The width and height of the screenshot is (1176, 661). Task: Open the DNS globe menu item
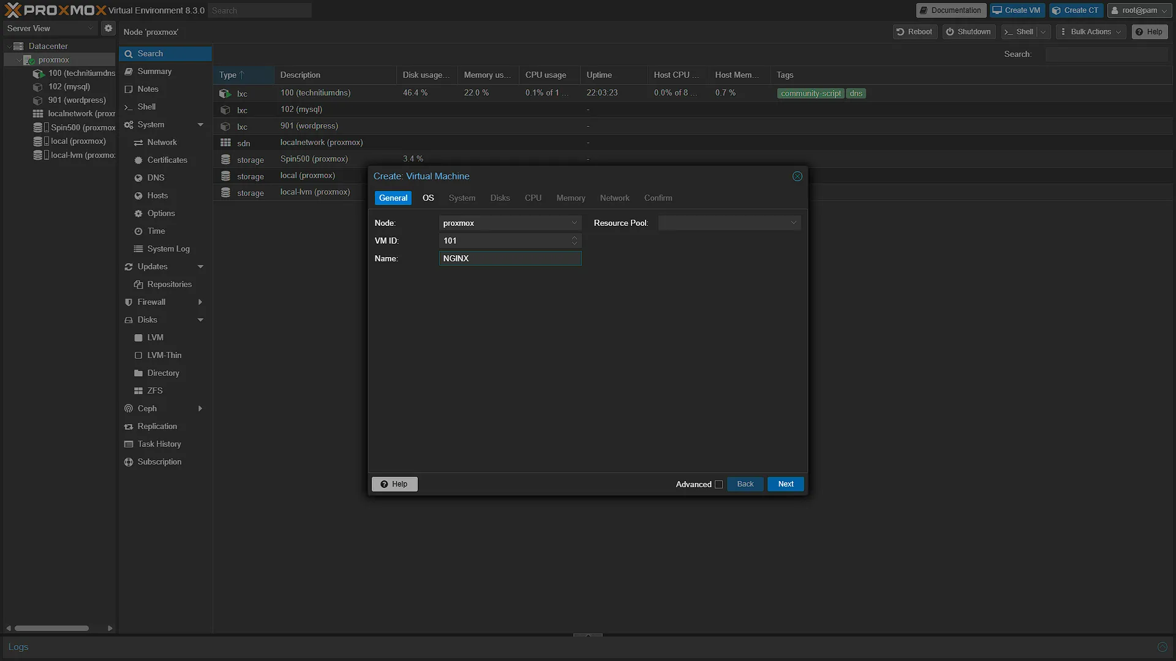pyautogui.click(x=156, y=177)
